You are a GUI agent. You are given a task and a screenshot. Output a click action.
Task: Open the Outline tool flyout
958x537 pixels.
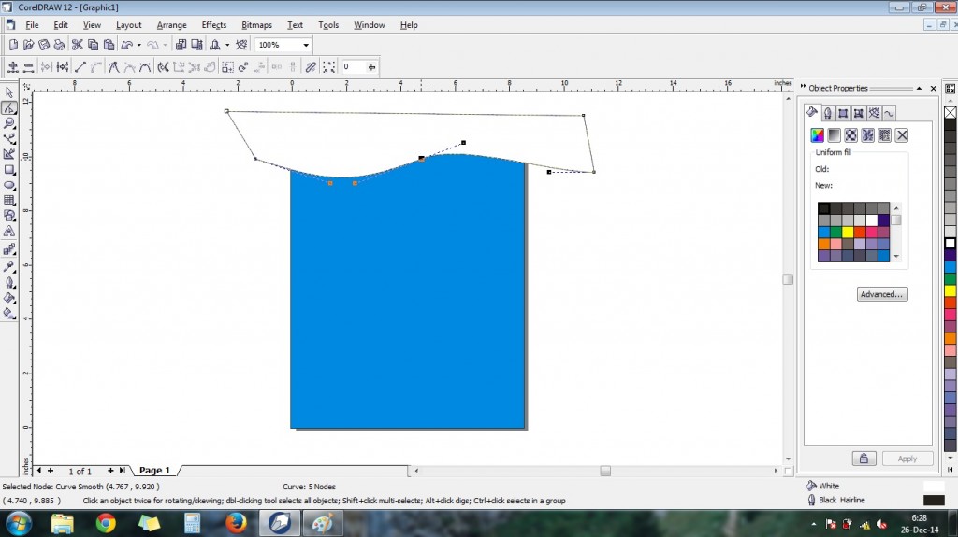9,283
